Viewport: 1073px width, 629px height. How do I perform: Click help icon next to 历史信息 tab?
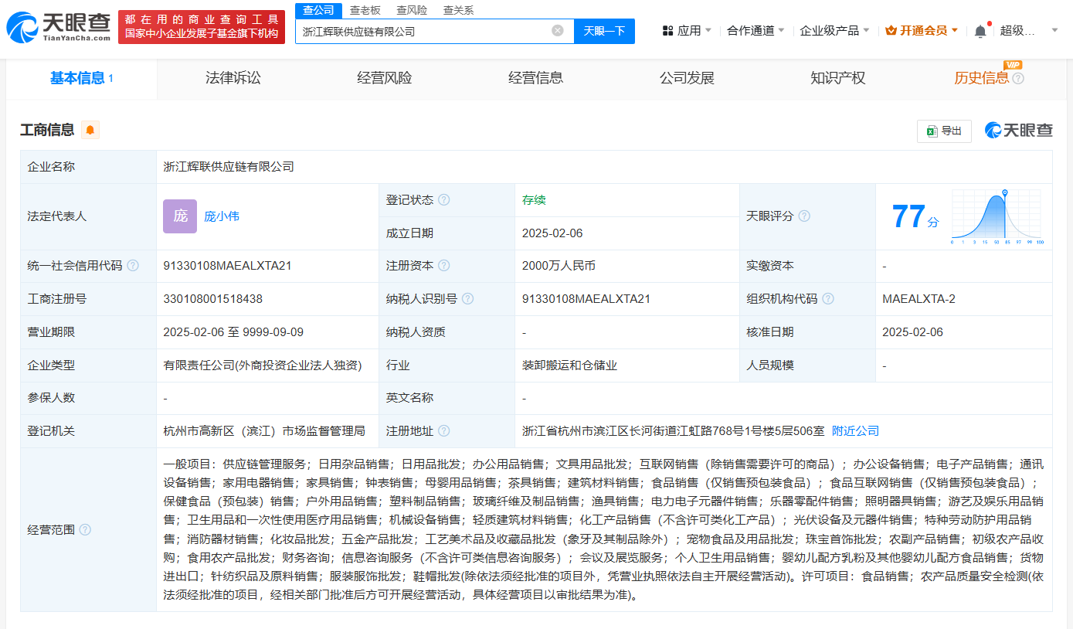(x=1018, y=78)
